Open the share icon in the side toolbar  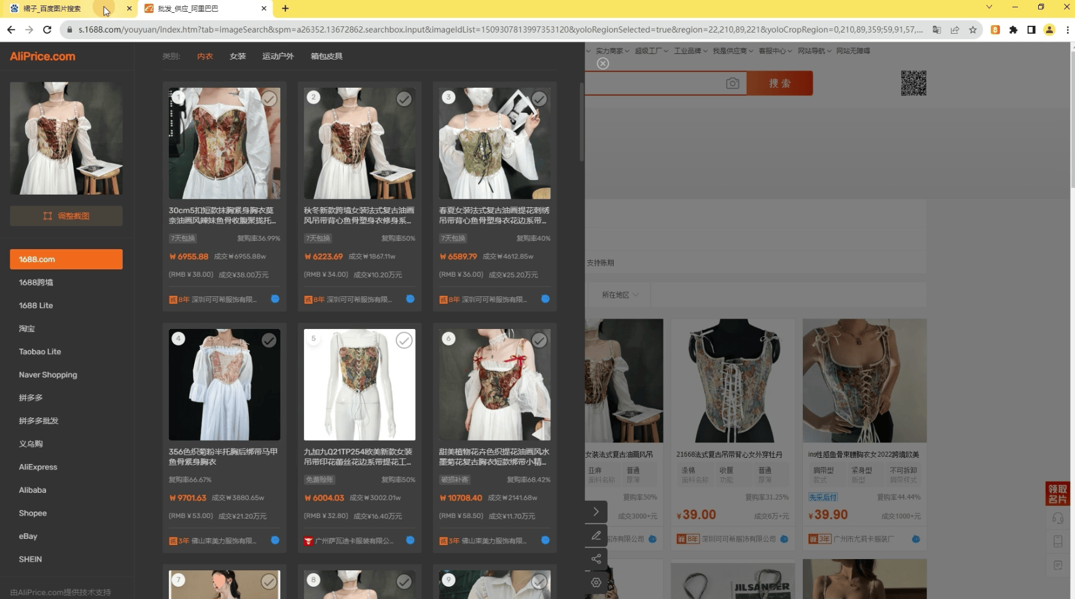(x=596, y=559)
